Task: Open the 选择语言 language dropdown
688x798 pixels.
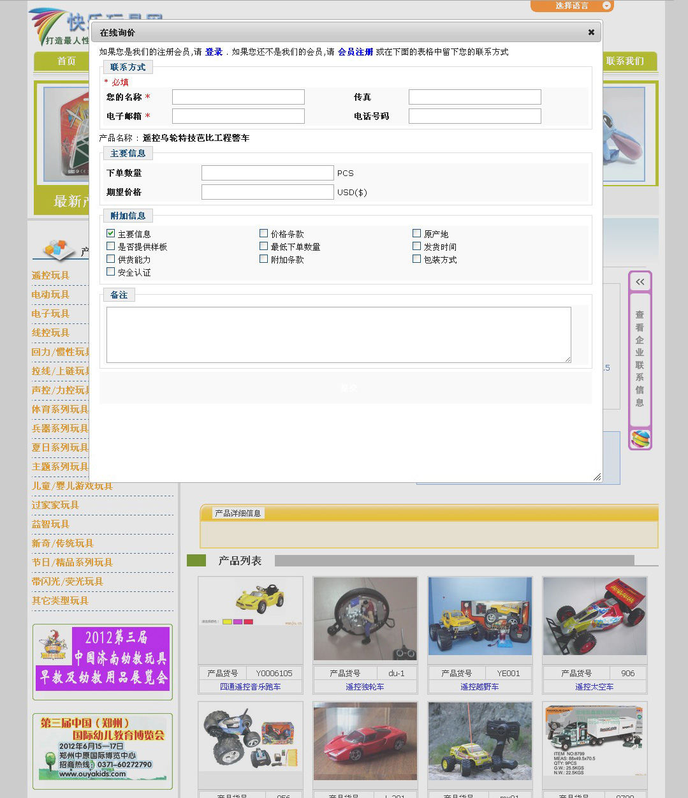Action: click(572, 6)
